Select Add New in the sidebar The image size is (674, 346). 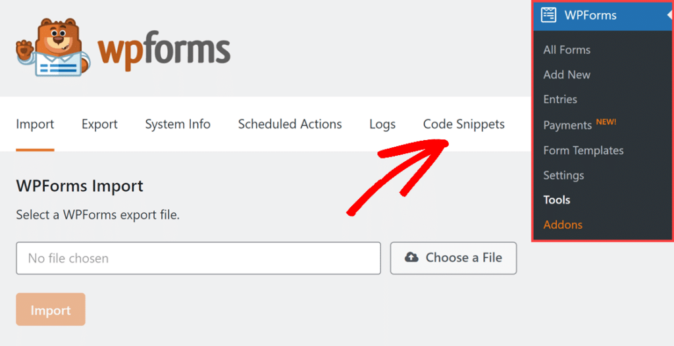567,75
